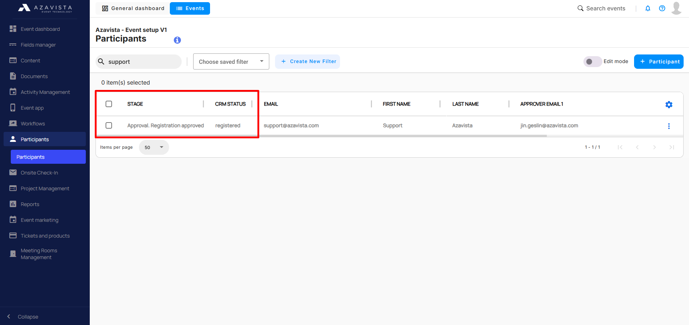Toggle the Edit mode switch

tap(592, 62)
